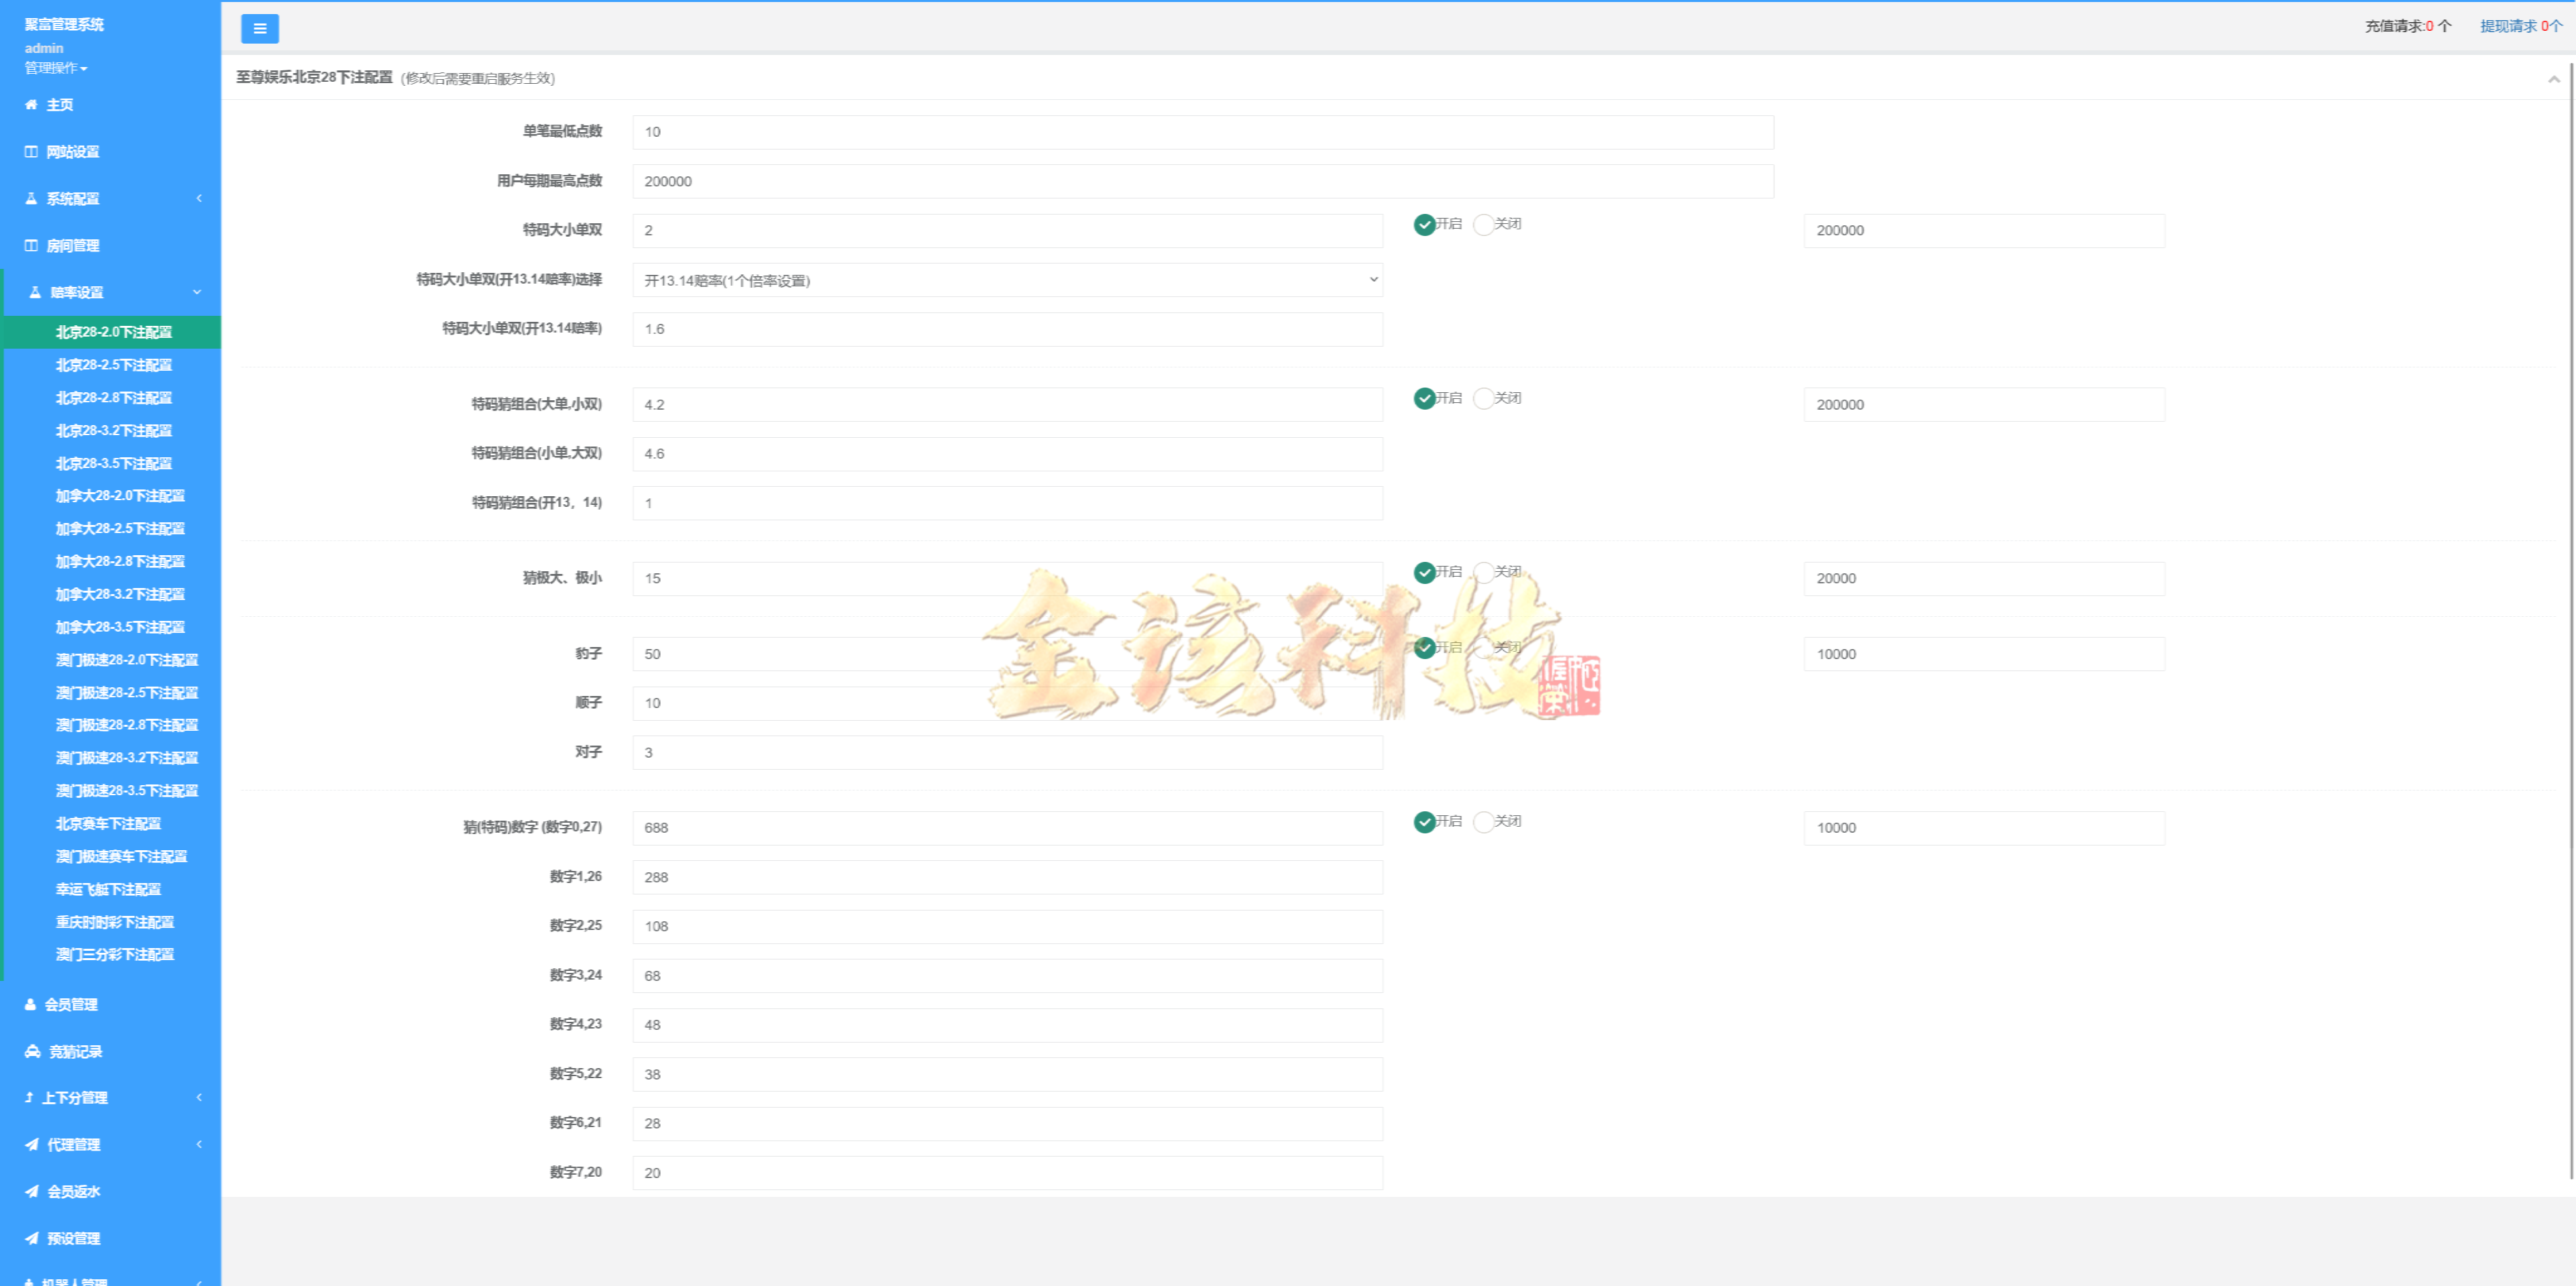Screen dimensions: 2576x1286
Task: Select 关闭 radio for 豹子 row
Action: (1483, 646)
